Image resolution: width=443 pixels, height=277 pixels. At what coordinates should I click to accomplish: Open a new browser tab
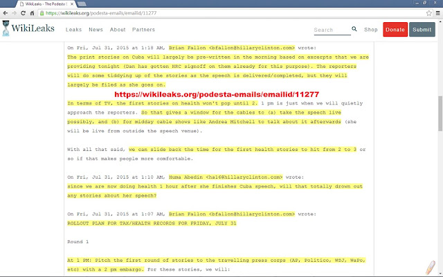(82, 4)
